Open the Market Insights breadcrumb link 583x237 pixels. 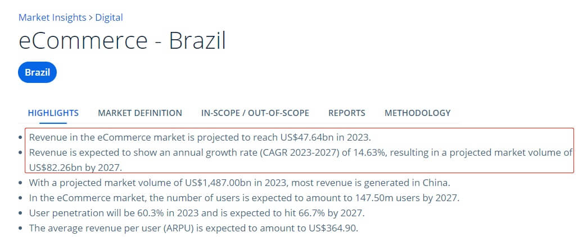52,17
